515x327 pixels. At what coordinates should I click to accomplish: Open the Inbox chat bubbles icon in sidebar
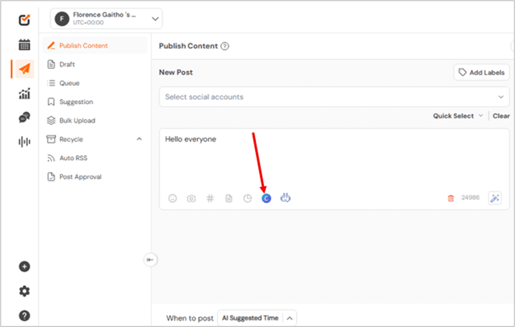[x=24, y=117]
